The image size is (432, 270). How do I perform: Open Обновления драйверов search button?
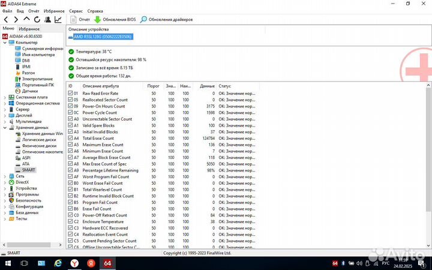click(x=166, y=20)
